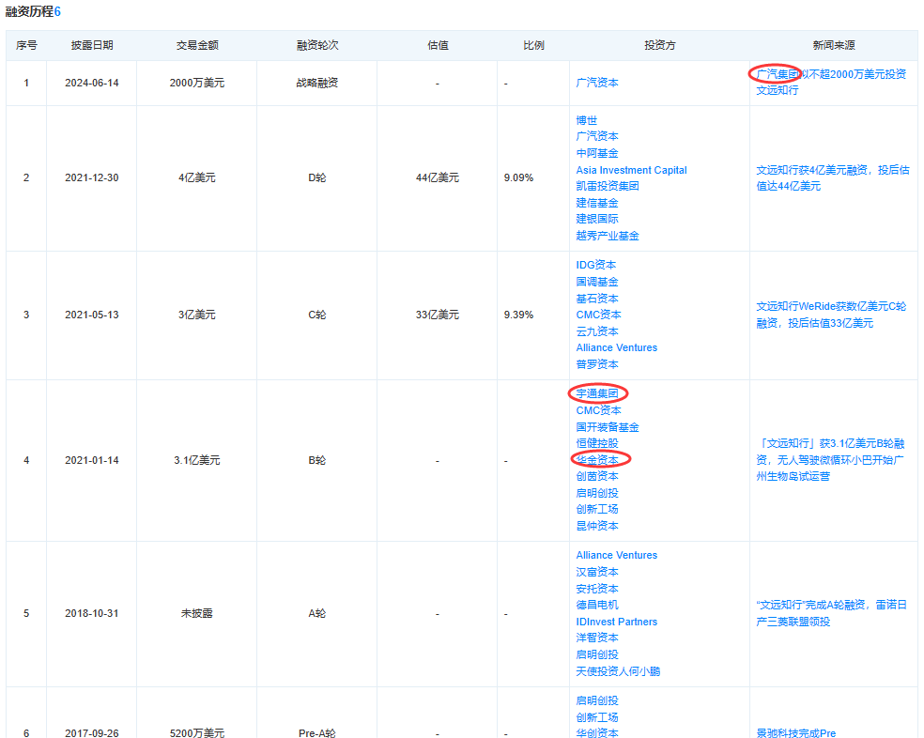
Task: Click the 融资轮次 column header
Action: tap(317, 45)
